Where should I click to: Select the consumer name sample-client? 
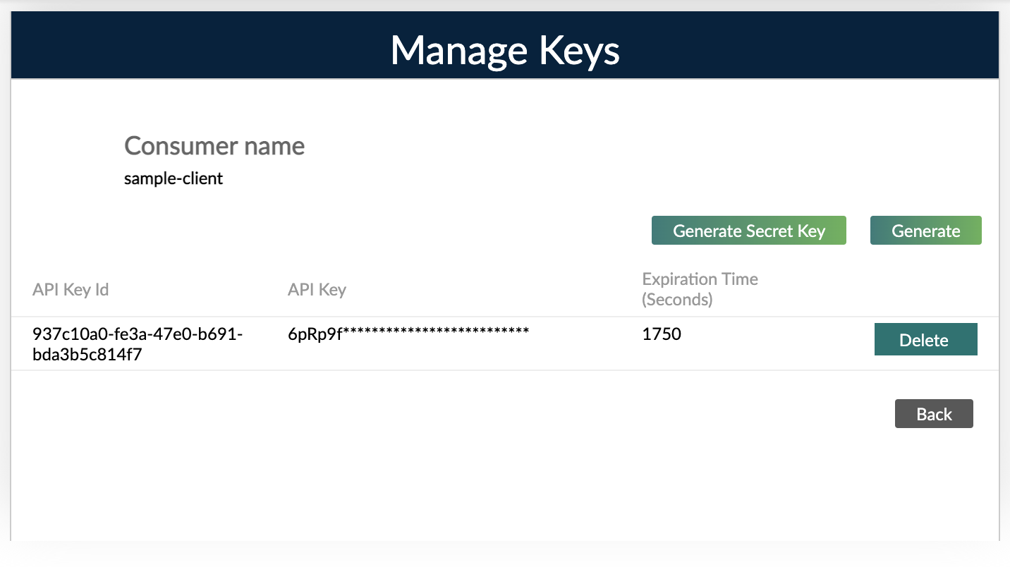173,178
